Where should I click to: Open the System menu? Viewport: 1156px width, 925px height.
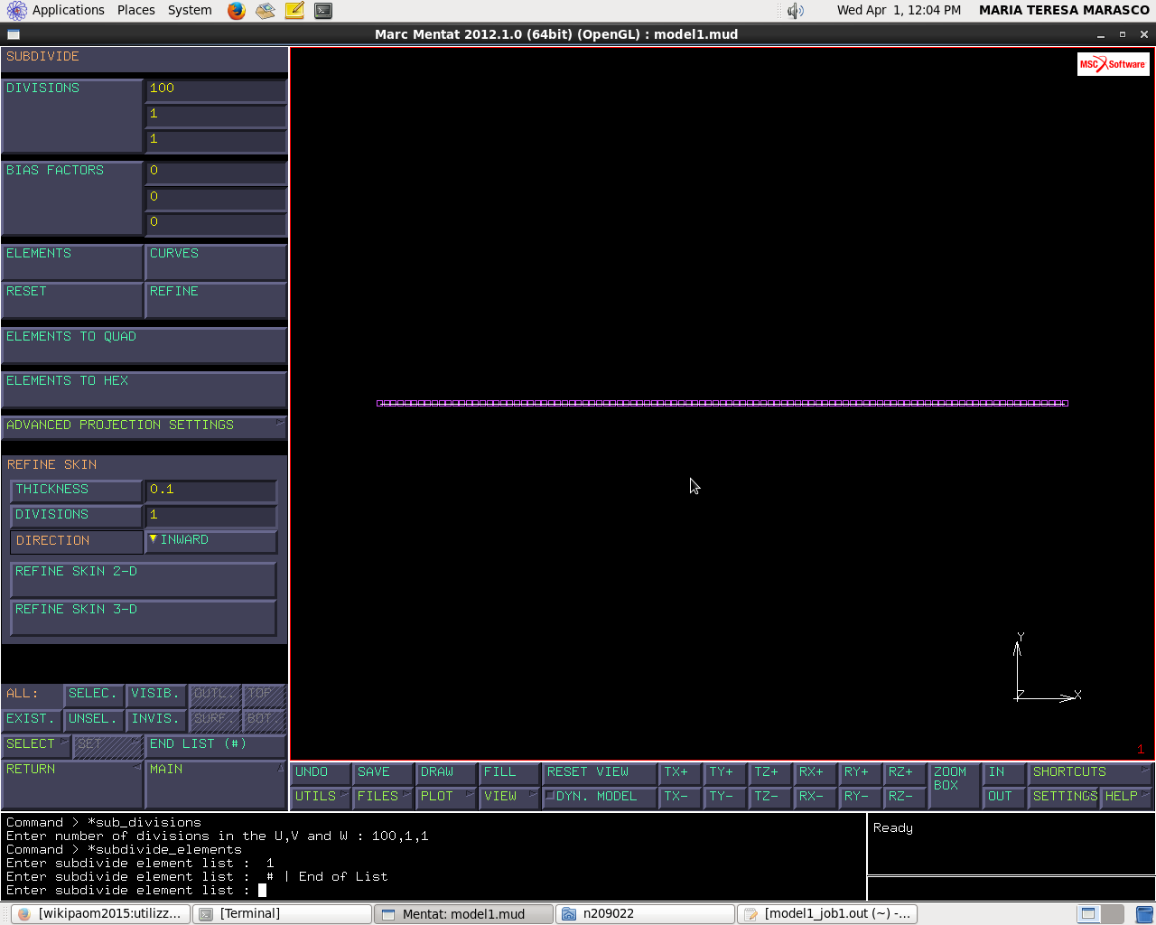pos(190,10)
